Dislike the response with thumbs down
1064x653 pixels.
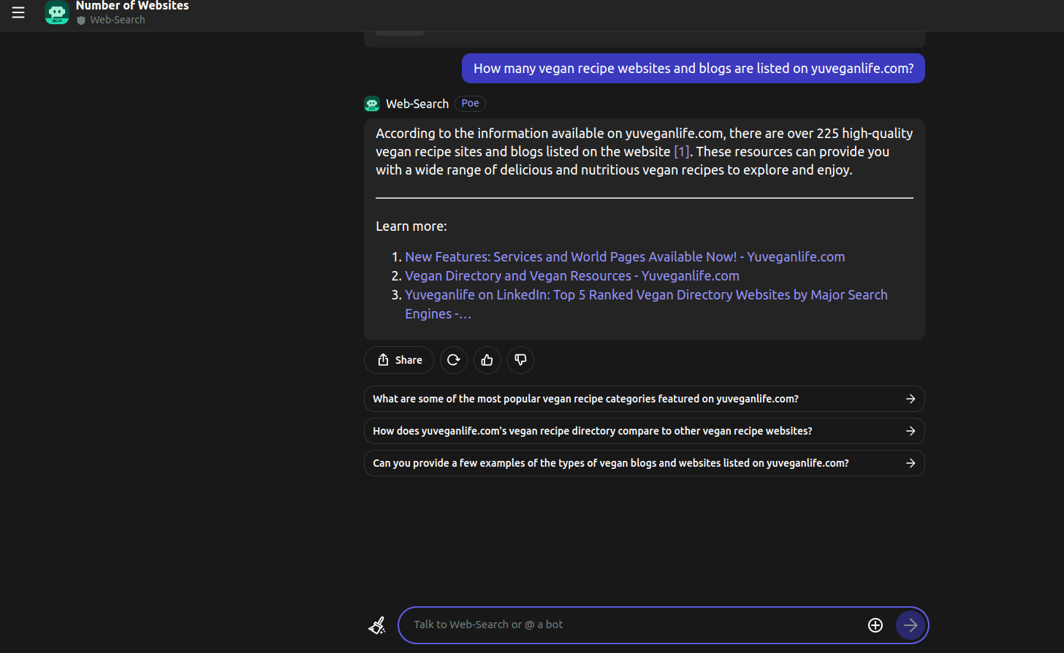521,360
